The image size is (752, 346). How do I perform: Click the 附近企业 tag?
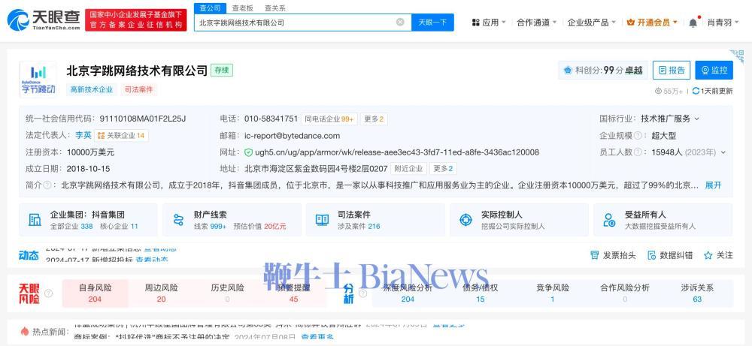coord(408,168)
